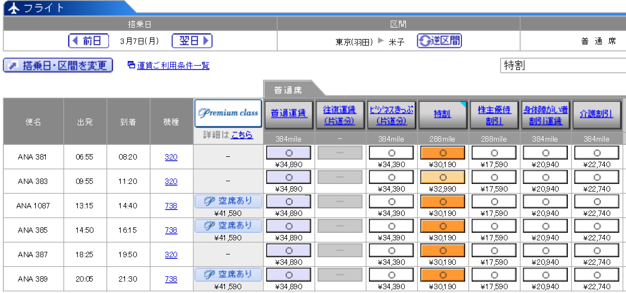Select 特割 seat for ANA 389
This screenshot has height=293, width=626.
point(443,275)
